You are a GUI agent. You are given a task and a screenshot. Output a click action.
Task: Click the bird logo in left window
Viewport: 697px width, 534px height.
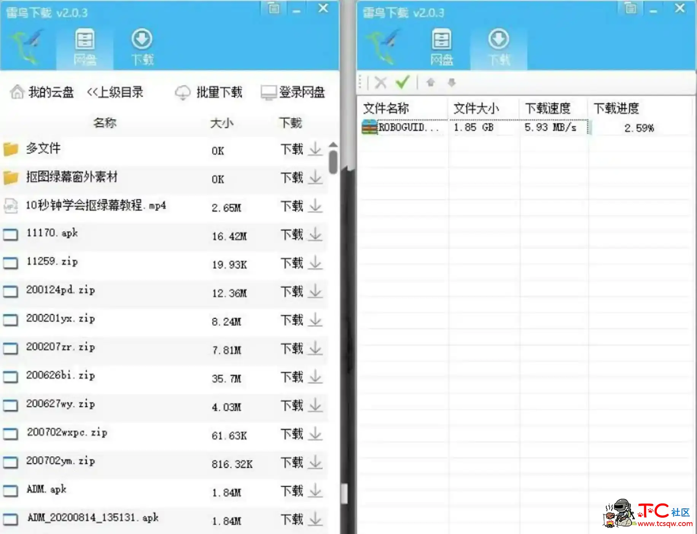[27, 47]
